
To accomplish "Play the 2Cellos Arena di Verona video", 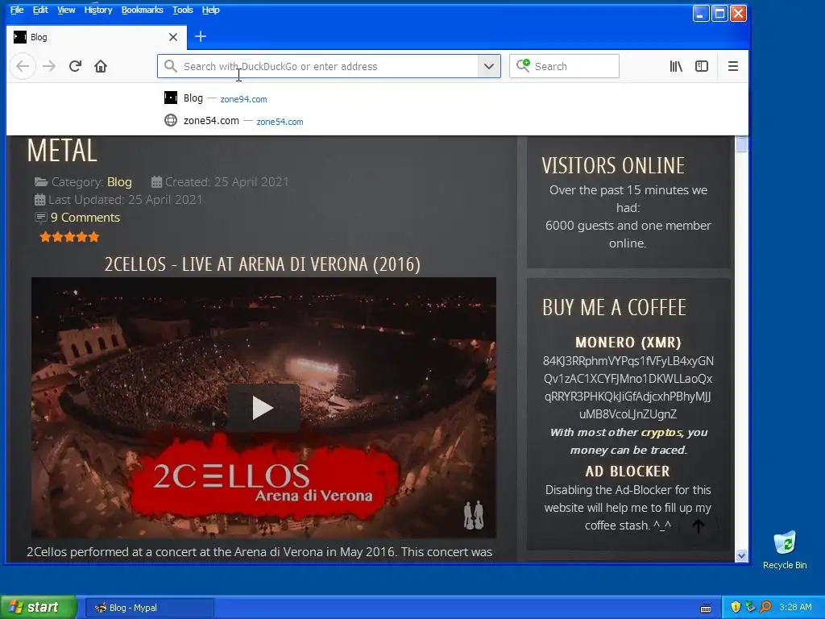I will tap(263, 408).
